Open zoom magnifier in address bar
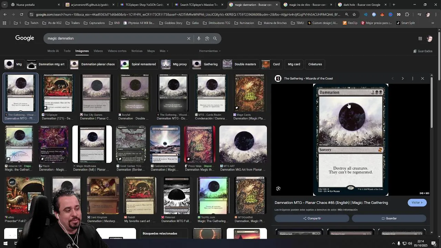The image size is (441, 248). 347,14
